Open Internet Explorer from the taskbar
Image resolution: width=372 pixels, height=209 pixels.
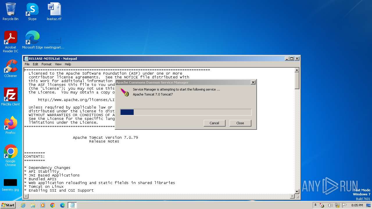(23, 205)
